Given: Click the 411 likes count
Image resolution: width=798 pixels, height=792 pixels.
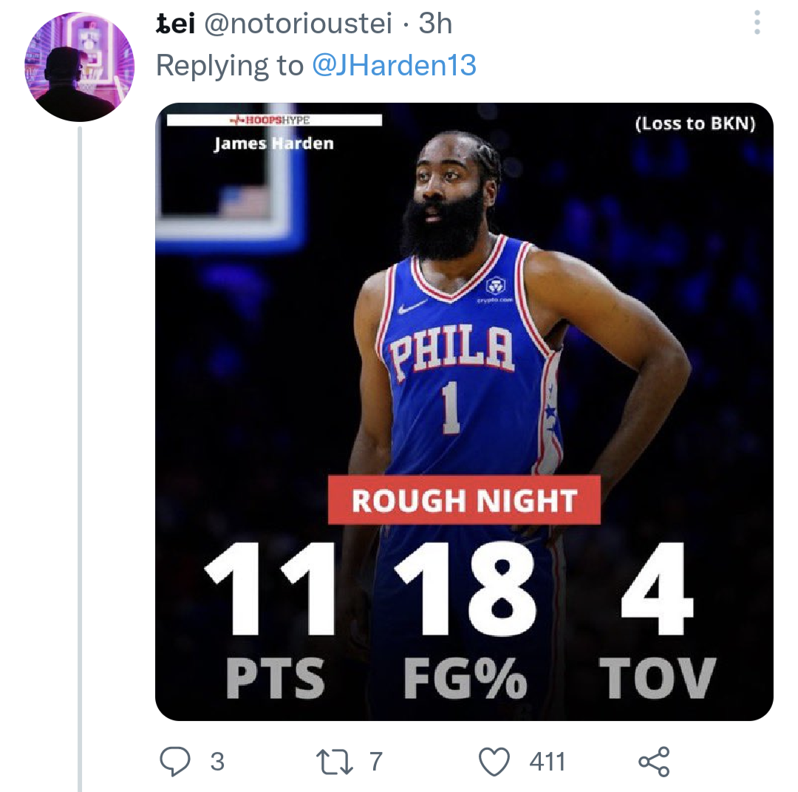Looking at the screenshot, I should coord(548,760).
